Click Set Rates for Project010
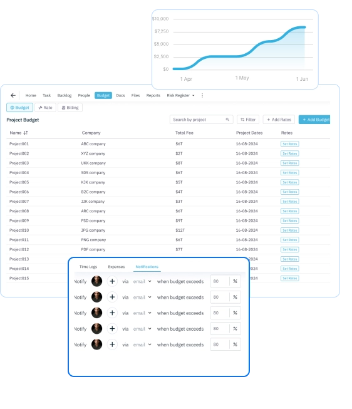The height and width of the screenshot is (409, 352). pos(289,230)
